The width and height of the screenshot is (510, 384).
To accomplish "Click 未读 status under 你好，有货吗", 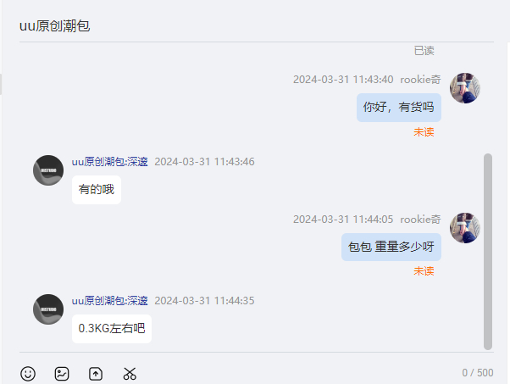I will pyautogui.click(x=424, y=132).
